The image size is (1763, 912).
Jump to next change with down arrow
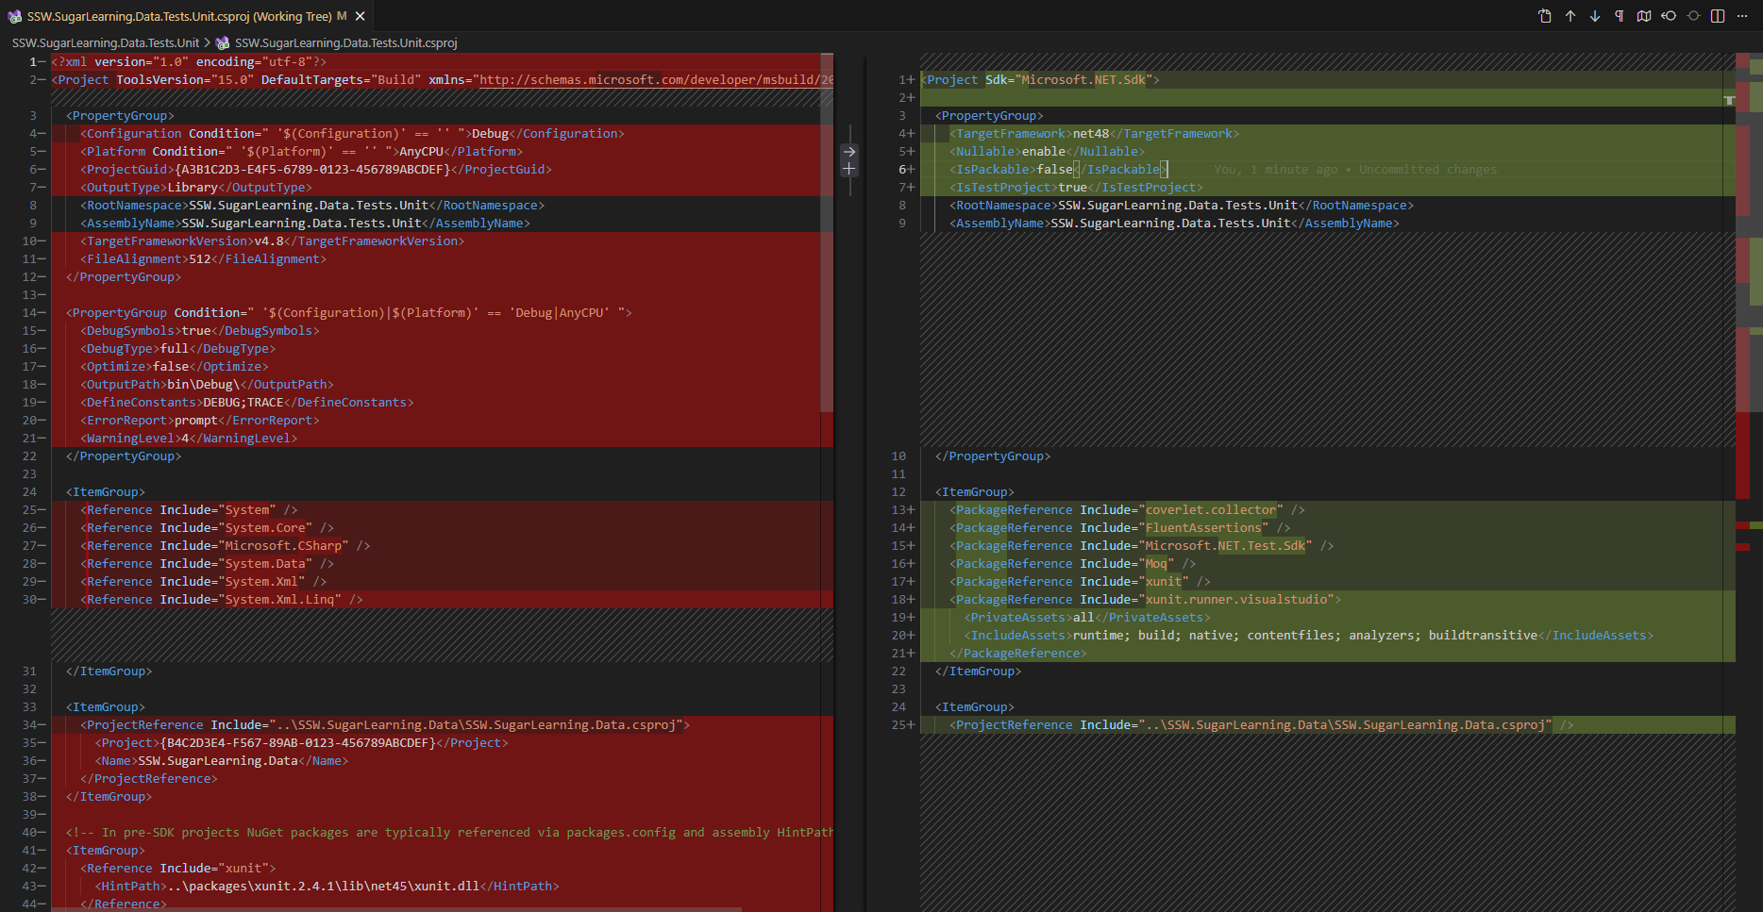coord(1595,16)
